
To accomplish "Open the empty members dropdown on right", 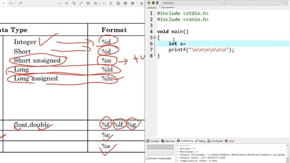I will tap(256, 3).
